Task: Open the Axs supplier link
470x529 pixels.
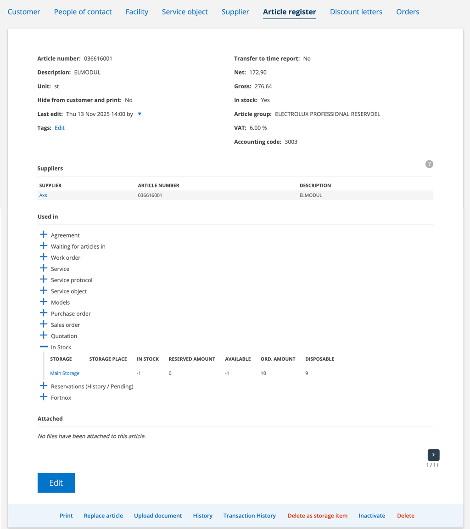Action: coord(43,195)
